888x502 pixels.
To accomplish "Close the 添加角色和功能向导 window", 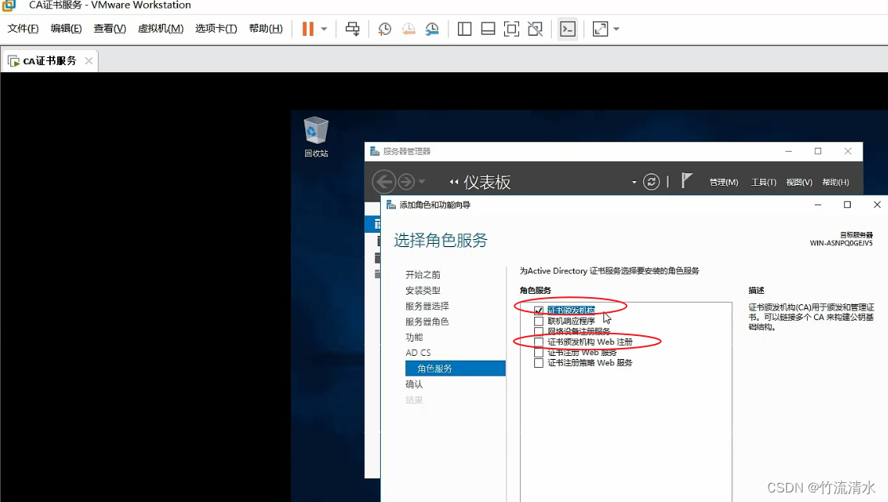I will pos(877,204).
